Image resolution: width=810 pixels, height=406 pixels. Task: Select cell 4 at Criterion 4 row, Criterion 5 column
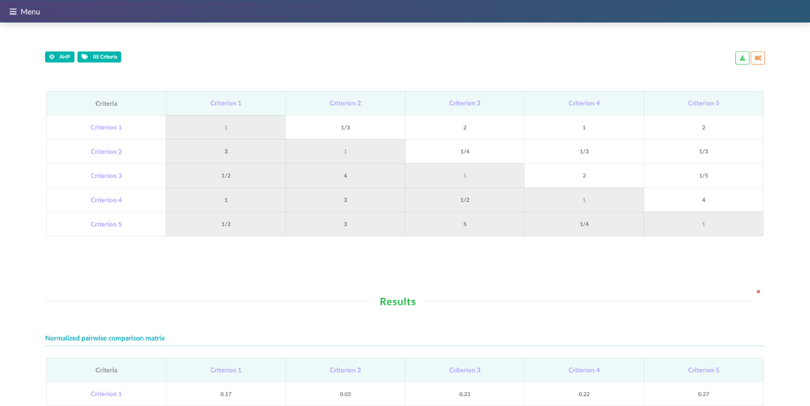pyautogui.click(x=703, y=200)
